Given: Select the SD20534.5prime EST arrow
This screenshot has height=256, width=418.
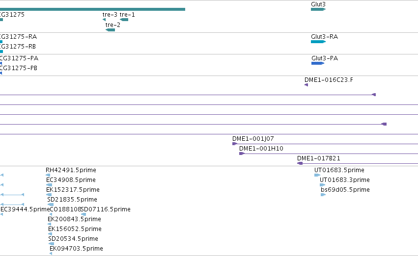Looking at the screenshot, I should pos(51,244).
